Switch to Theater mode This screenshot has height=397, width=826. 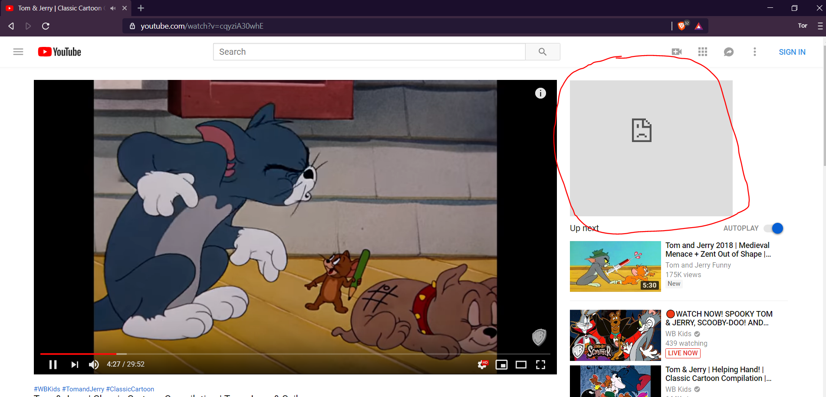pyautogui.click(x=521, y=364)
